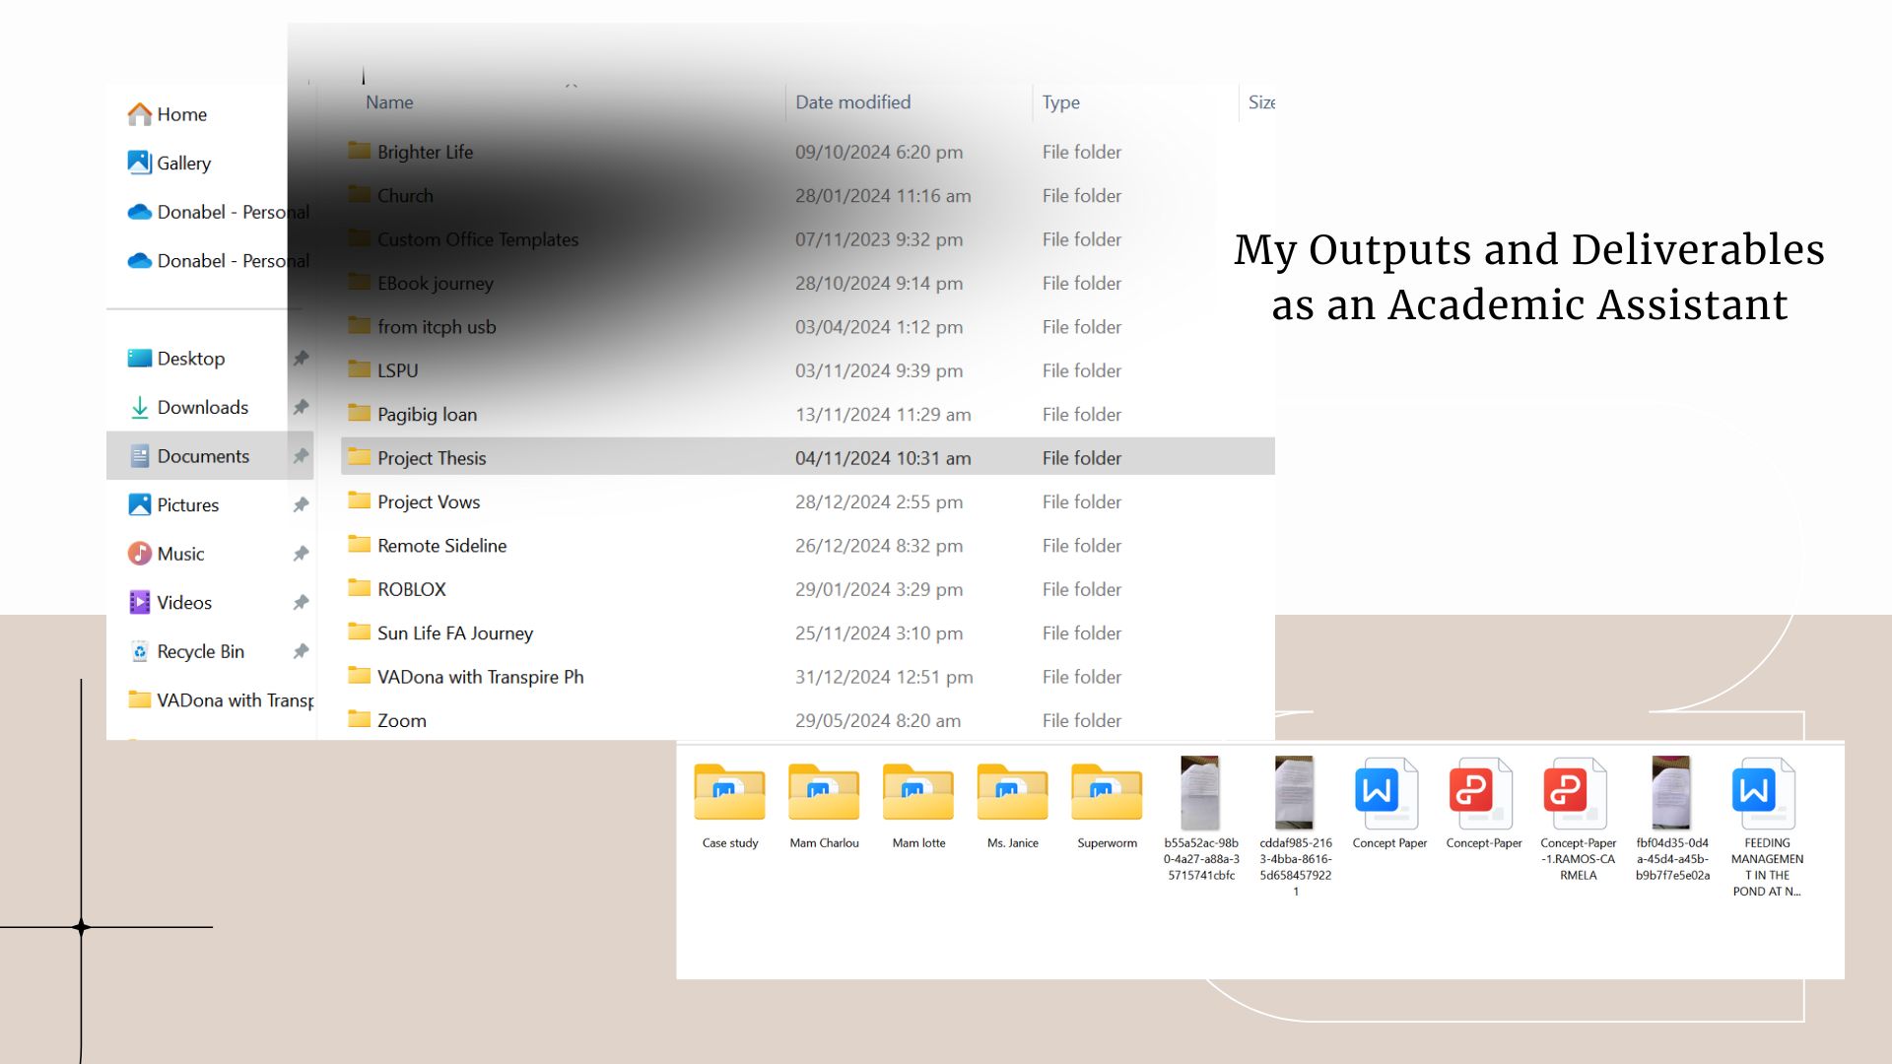This screenshot has width=1892, height=1064.
Task: Open the Superworm folder
Action: point(1106,794)
